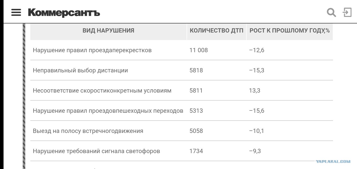Click the –9,3 growth value cell
This screenshot has height=169, width=357.
pyautogui.click(x=255, y=151)
